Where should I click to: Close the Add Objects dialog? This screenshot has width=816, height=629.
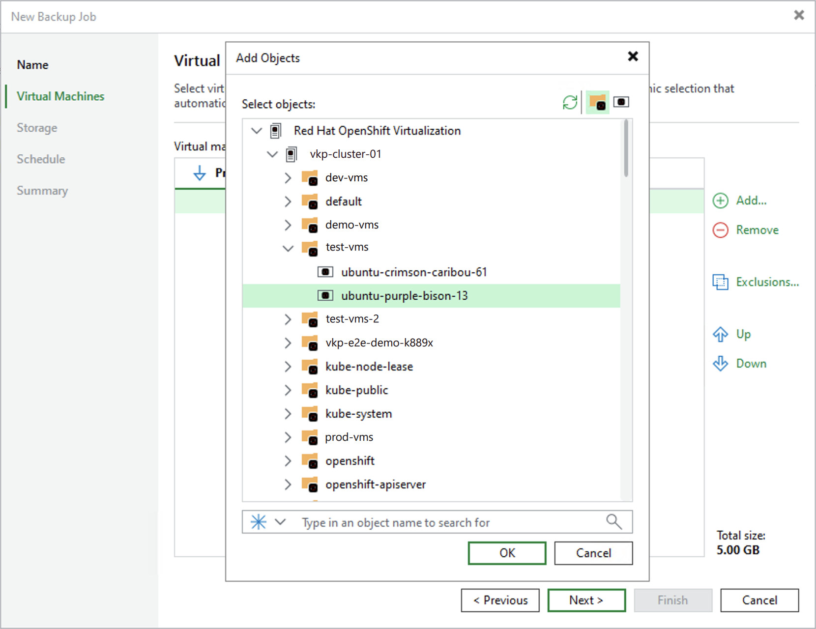[x=633, y=57]
